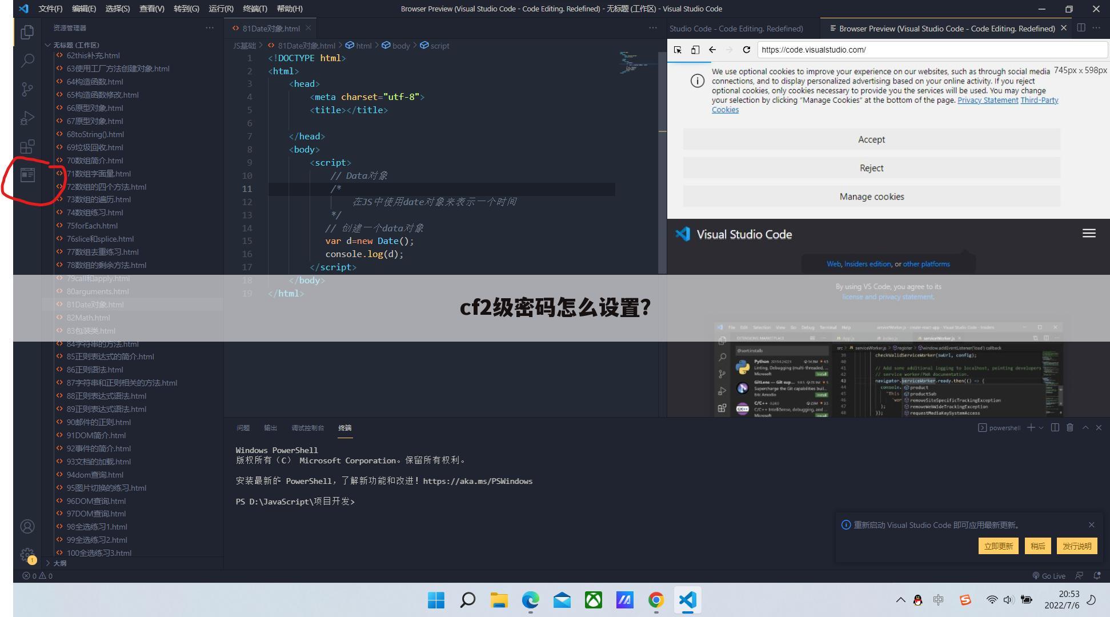Open 发行说明 release notes
Viewport: 1110px width, 617px height.
pyautogui.click(x=1077, y=546)
